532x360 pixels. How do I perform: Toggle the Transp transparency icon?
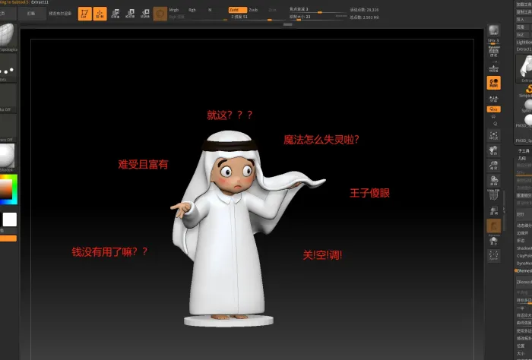point(494,210)
